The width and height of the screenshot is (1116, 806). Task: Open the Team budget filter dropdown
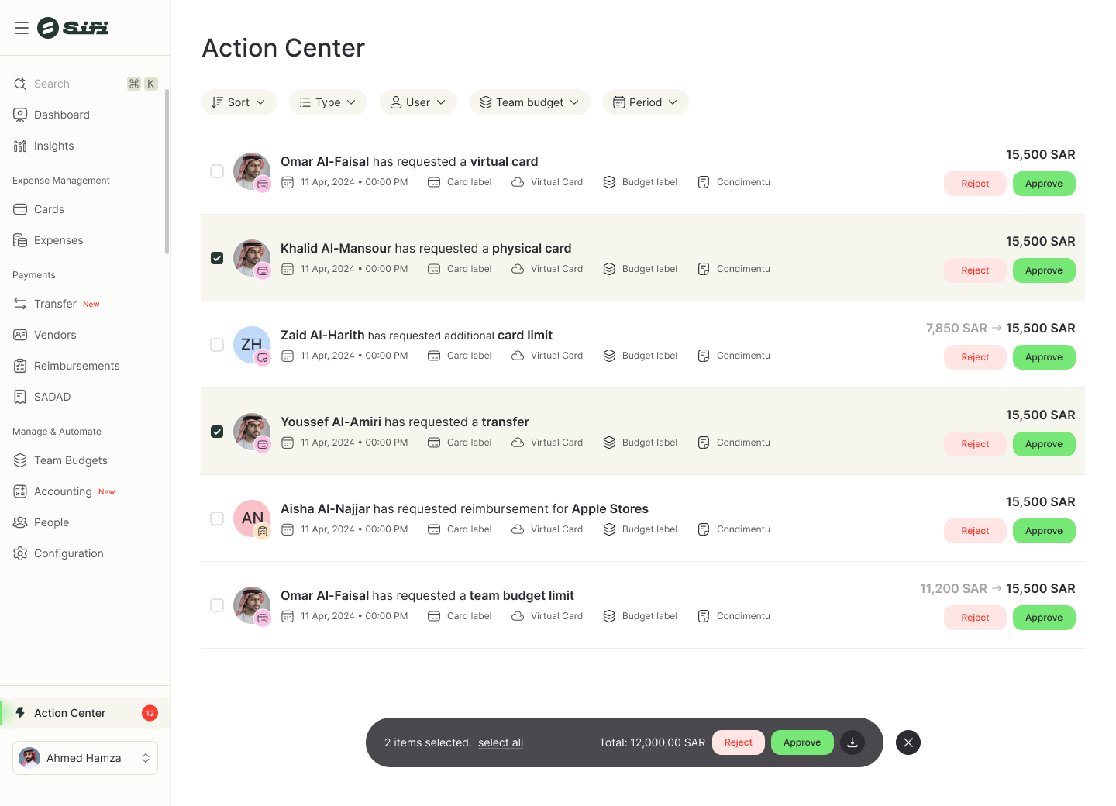click(530, 102)
